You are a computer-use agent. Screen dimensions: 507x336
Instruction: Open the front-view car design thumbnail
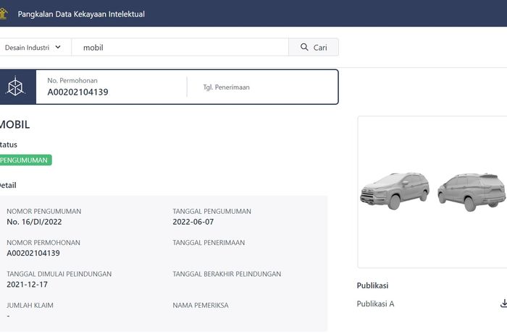(395, 191)
